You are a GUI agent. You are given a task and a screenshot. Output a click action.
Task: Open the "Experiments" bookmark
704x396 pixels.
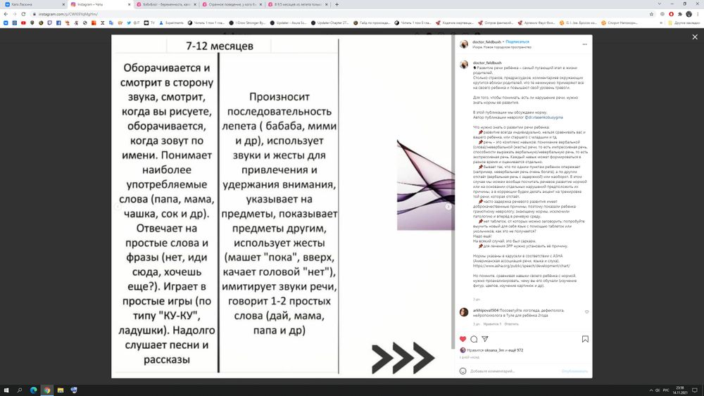click(172, 23)
